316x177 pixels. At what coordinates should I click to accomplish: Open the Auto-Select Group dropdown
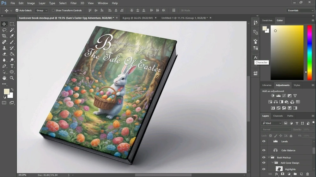41,10
